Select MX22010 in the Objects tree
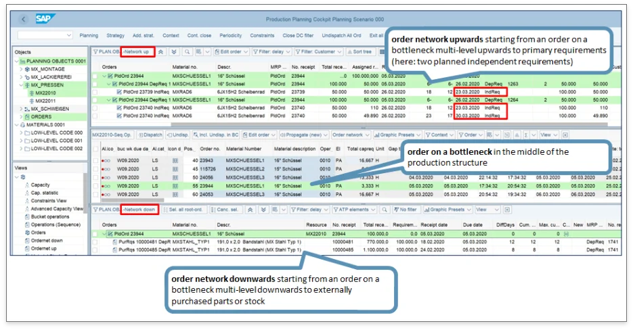 tap(45, 93)
